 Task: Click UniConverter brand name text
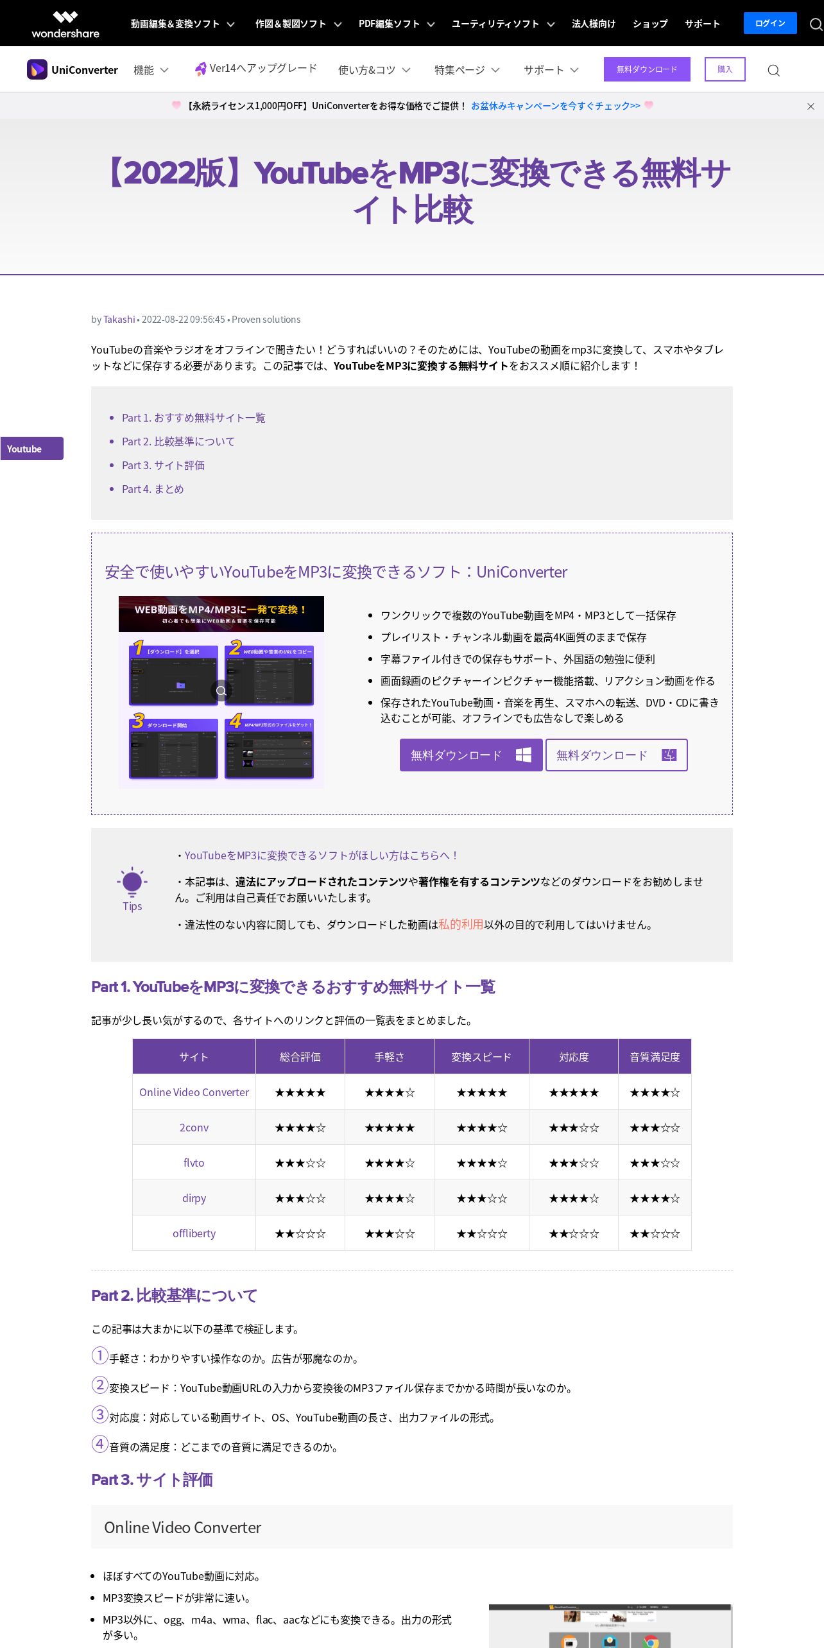(85, 70)
